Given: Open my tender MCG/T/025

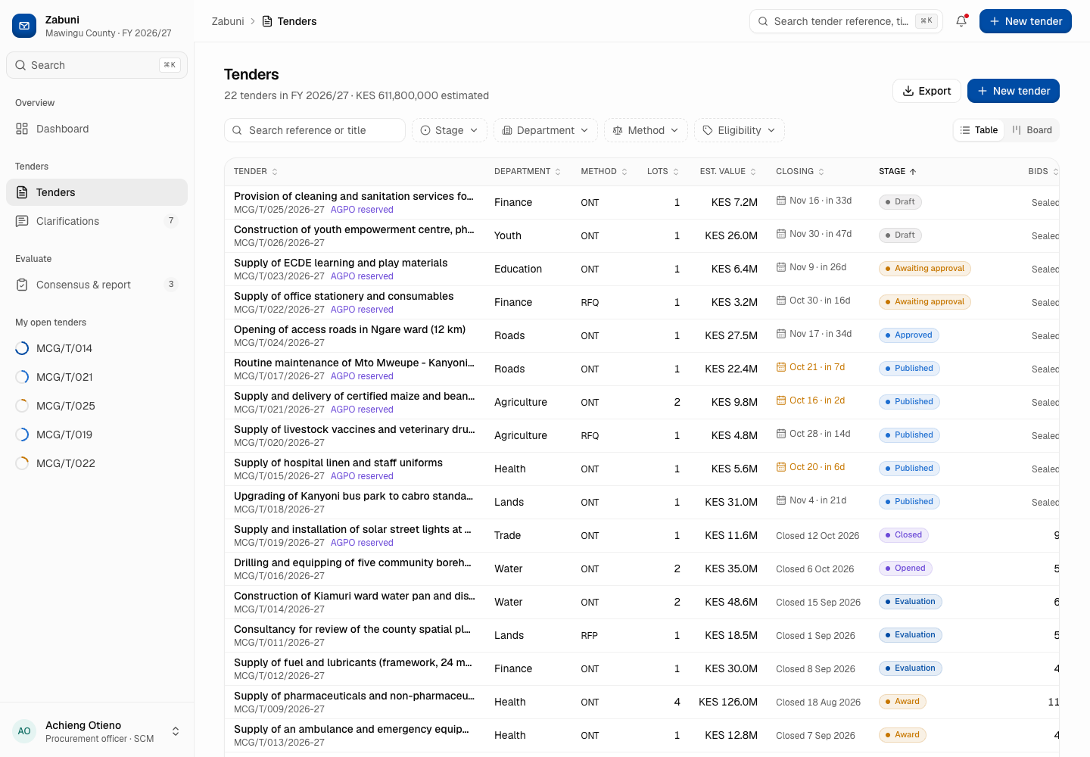Looking at the screenshot, I should click(97, 406).
